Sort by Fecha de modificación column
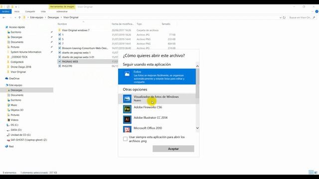The height and width of the screenshot is (179, 319). [x=123, y=24]
